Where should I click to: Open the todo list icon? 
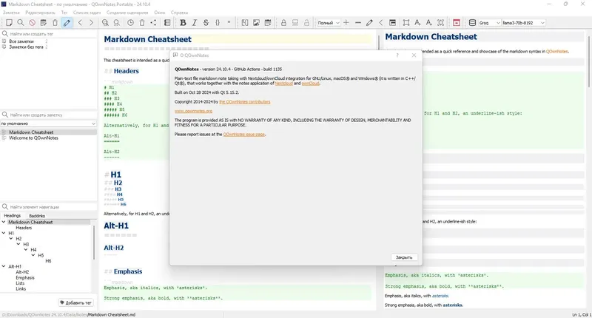tap(167, 23)
